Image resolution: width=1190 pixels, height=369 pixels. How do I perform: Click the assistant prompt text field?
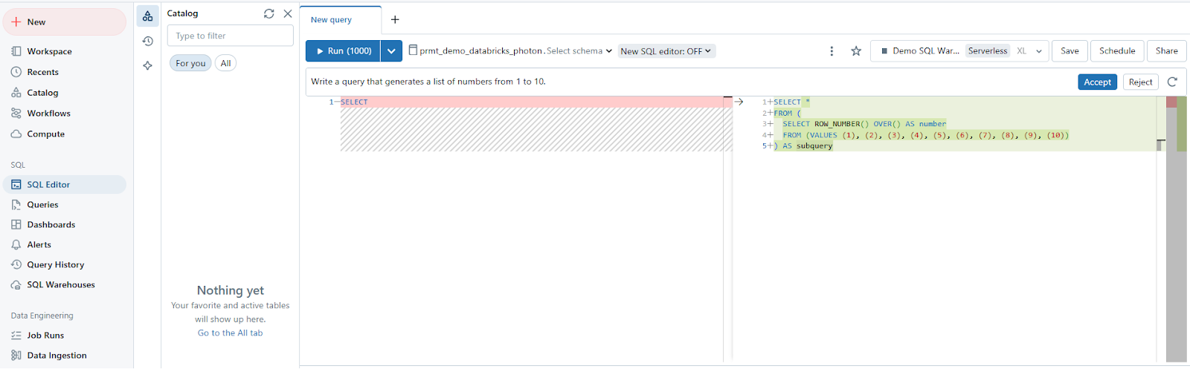(688, 82)
